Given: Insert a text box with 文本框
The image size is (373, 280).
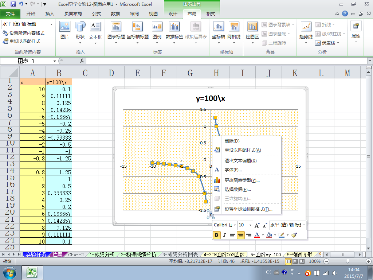Looking at the screenshot, I should 95,32.
